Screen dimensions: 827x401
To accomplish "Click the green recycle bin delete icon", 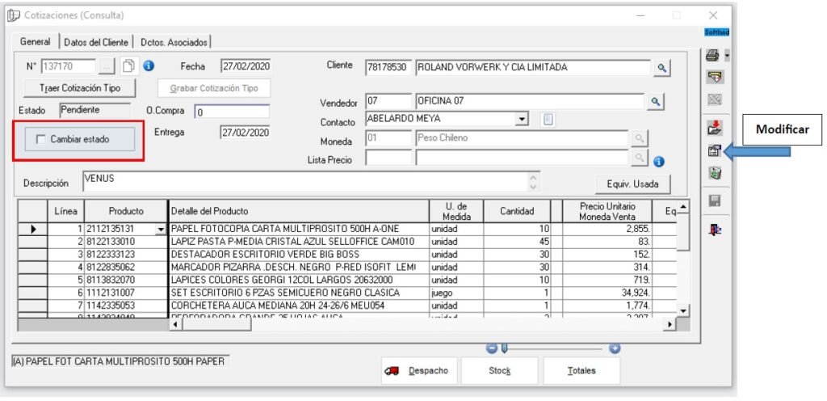I will click(x=714, y=172).
